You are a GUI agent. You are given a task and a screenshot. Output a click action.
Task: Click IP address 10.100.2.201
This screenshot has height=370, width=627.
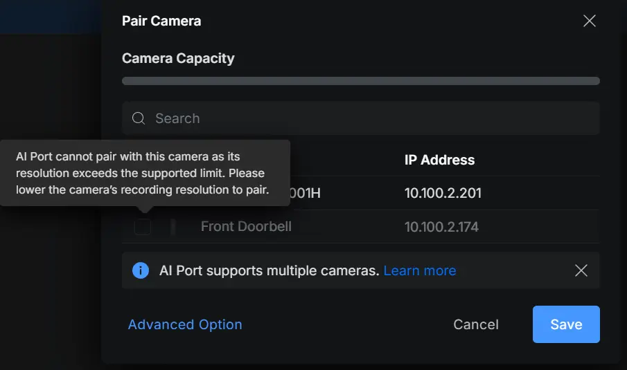pyautogui.click(x=443, y=193)
